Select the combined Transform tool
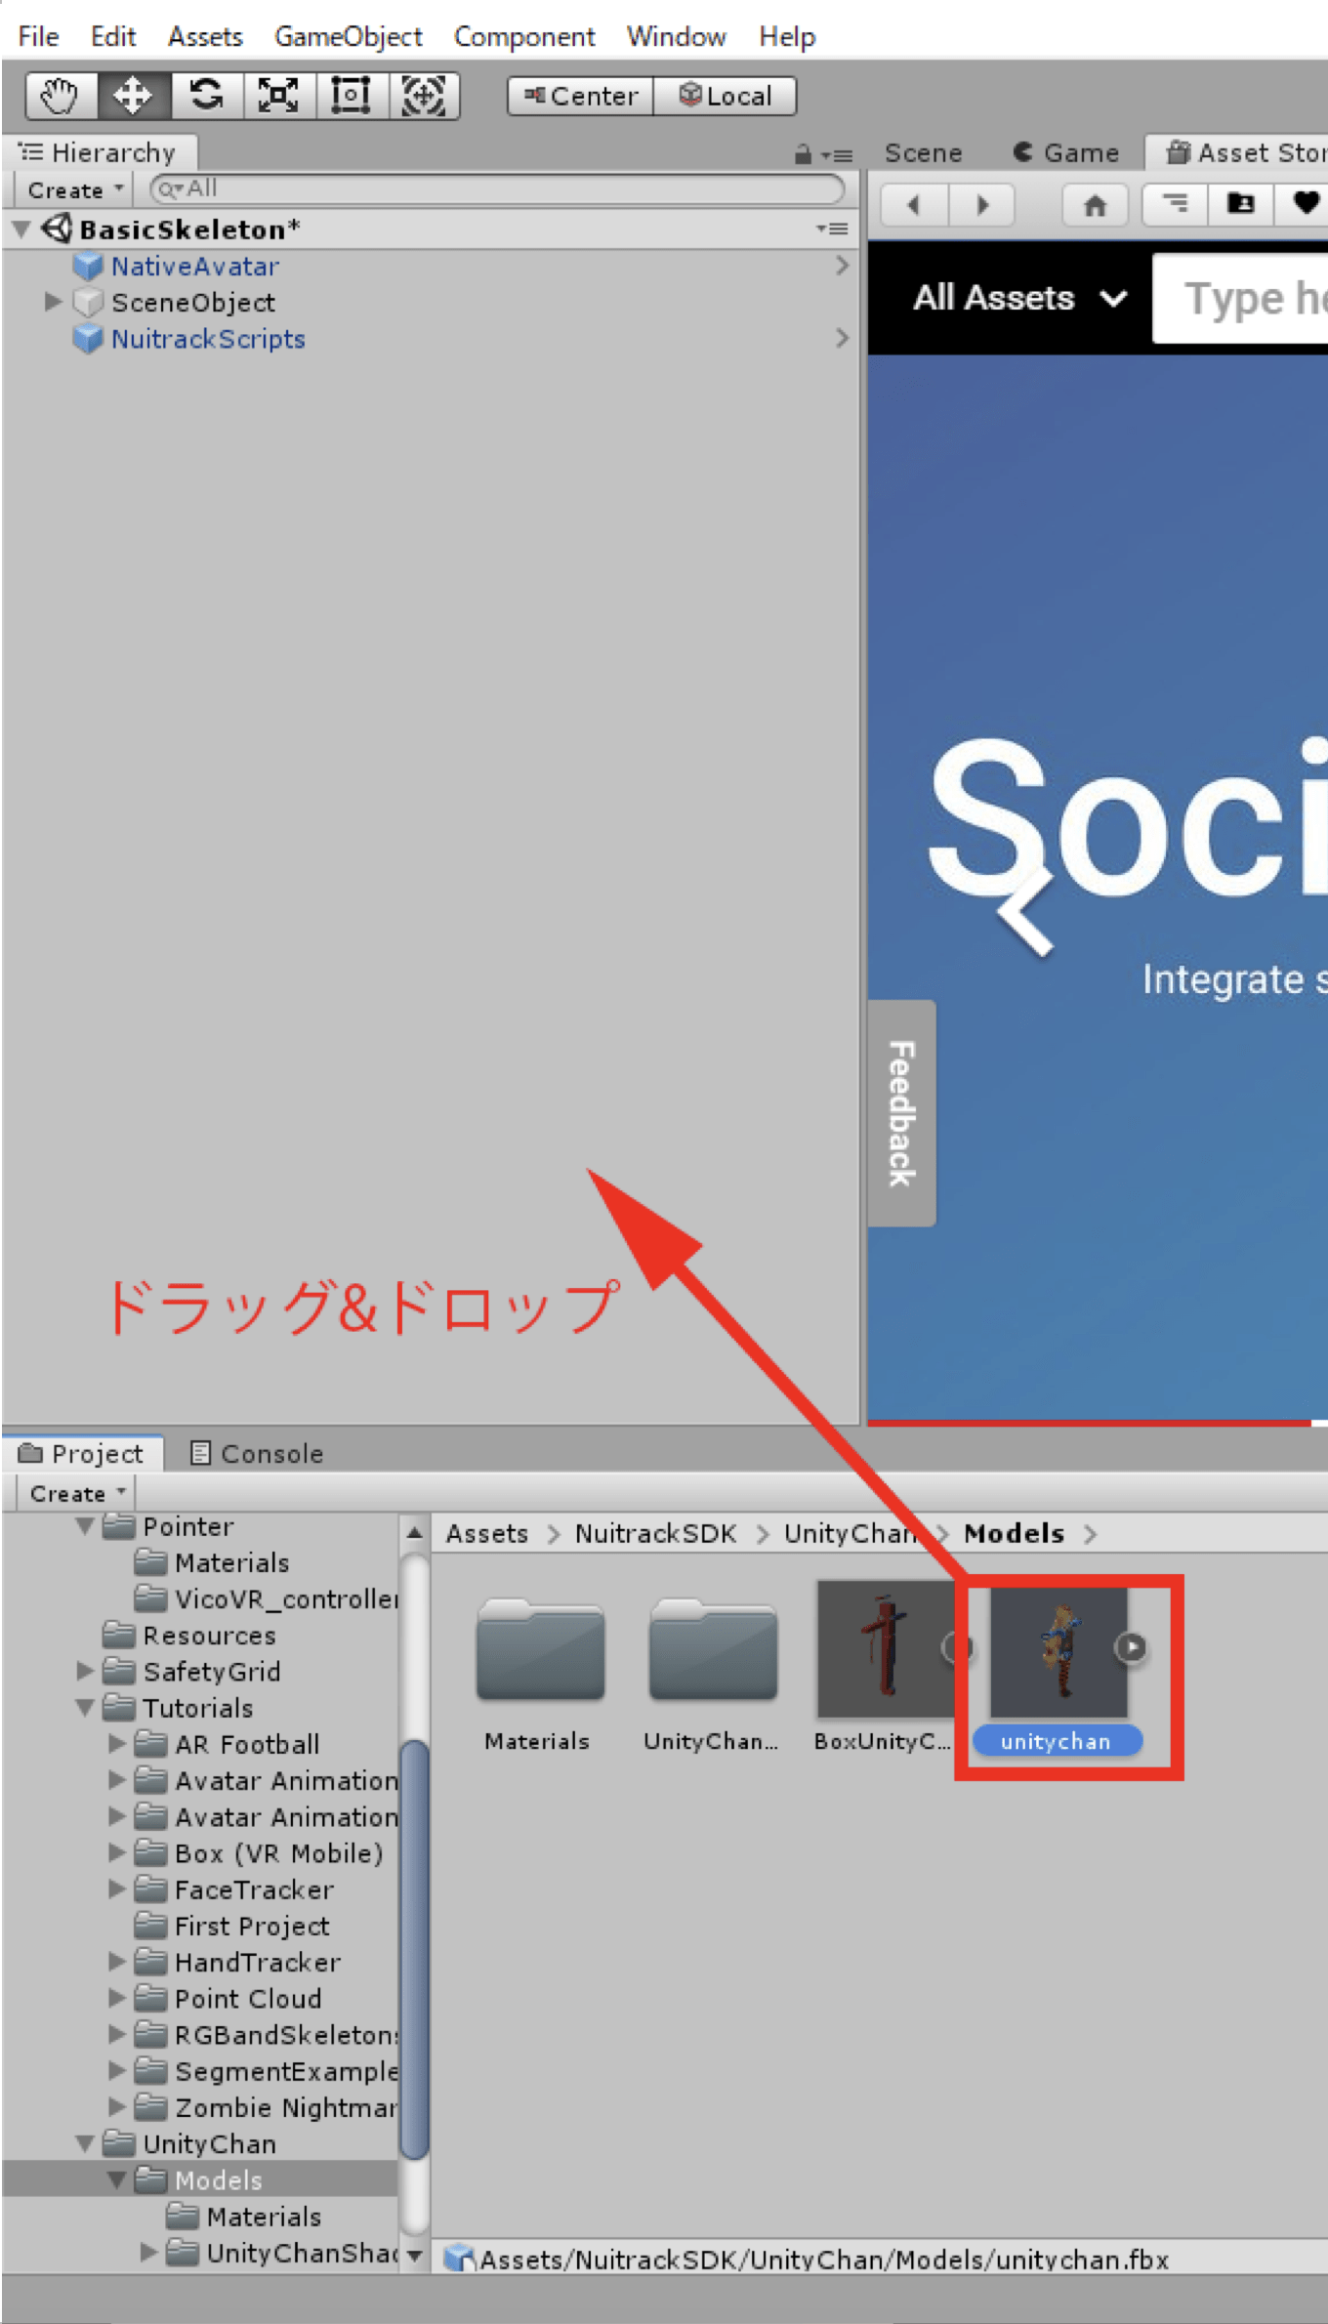 [x=424, y=96]
